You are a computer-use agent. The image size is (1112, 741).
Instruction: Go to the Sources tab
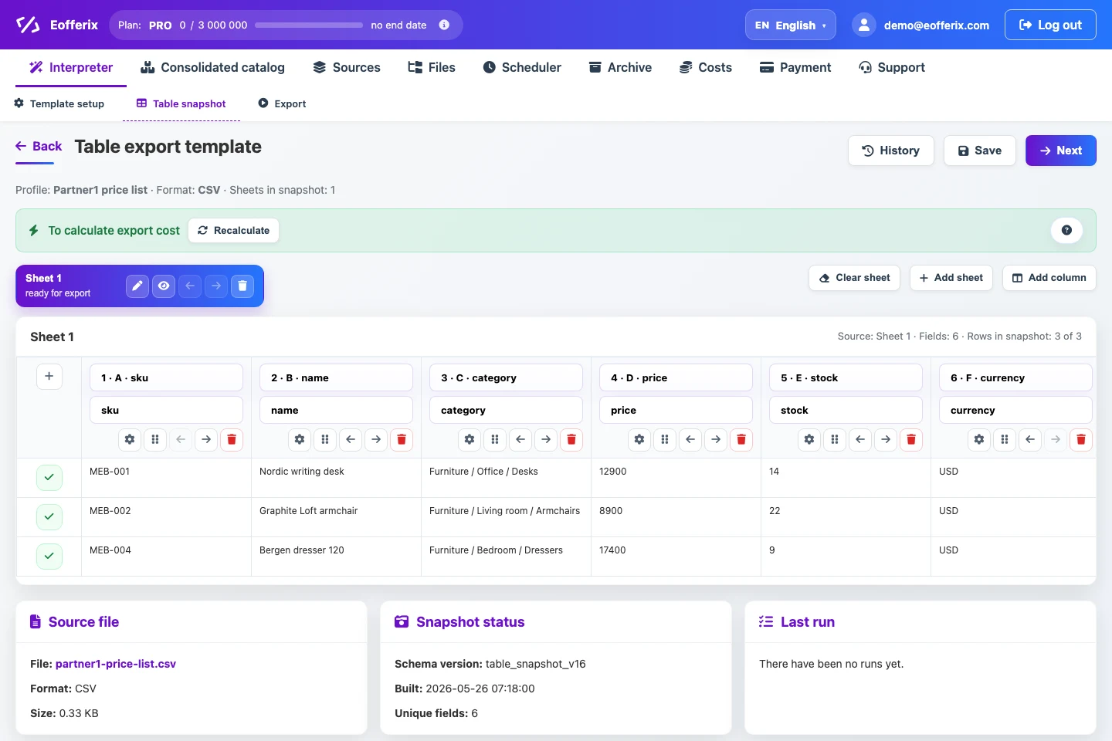[x=346, y=67]
